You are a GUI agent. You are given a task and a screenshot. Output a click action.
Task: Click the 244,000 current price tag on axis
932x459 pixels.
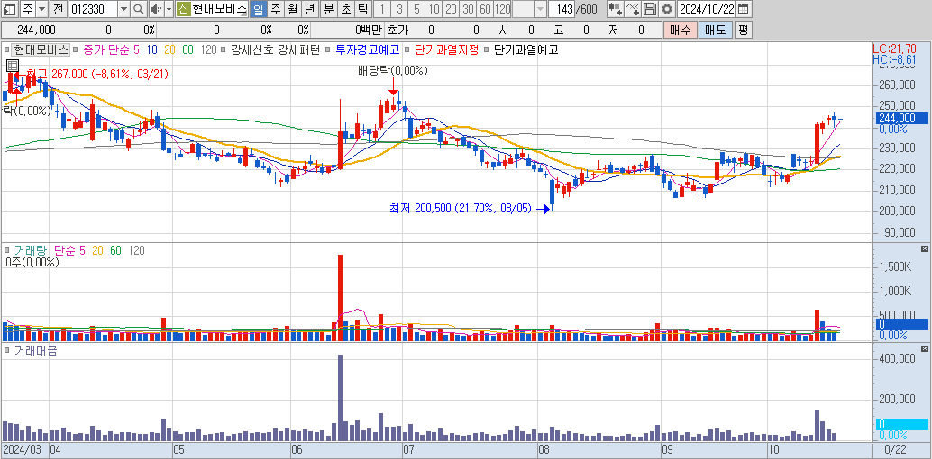[900, 118]
